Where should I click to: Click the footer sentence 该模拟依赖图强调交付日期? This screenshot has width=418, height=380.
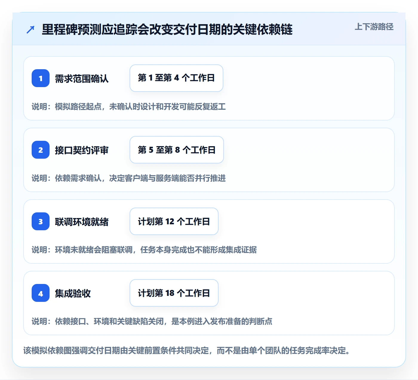pos(187,350)
